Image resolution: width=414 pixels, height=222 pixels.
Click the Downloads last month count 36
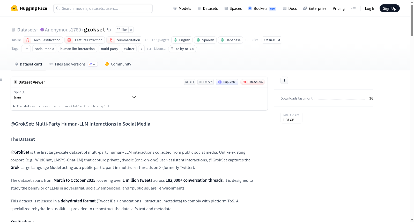371,98
